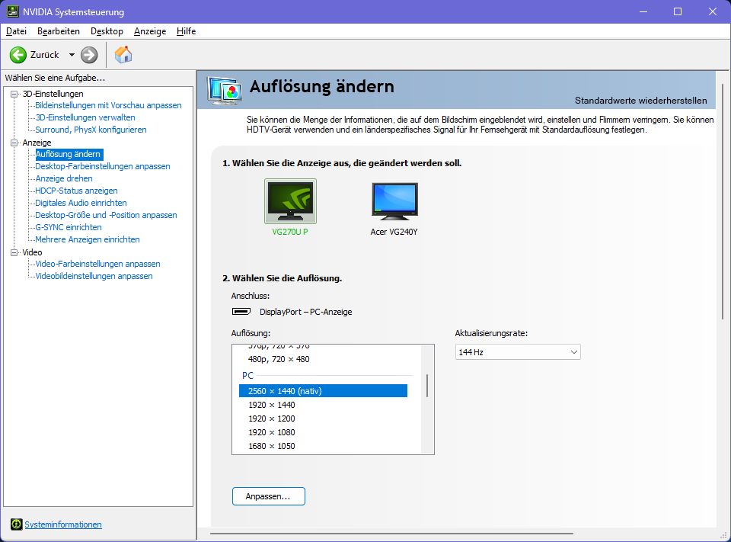Click the Zurück button label
731x542 pixels.
[x=45, y=55]
